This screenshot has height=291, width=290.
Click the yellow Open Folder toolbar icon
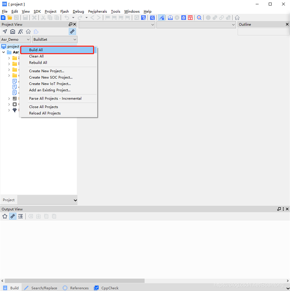point(10,18)
